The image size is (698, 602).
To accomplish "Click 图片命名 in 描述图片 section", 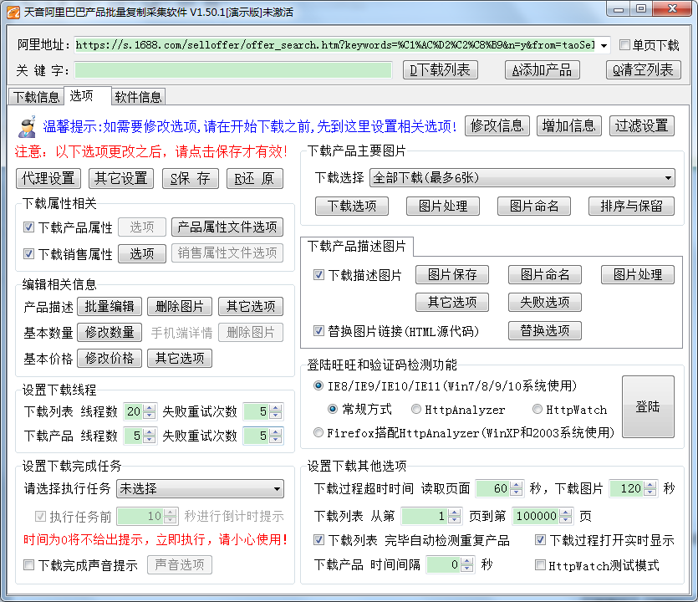I will (x=545, y=274).
